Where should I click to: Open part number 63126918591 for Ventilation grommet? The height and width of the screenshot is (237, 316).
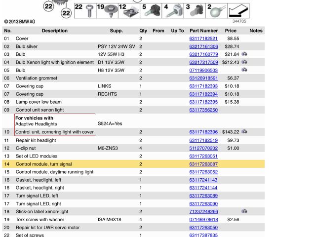click(203, 78)
